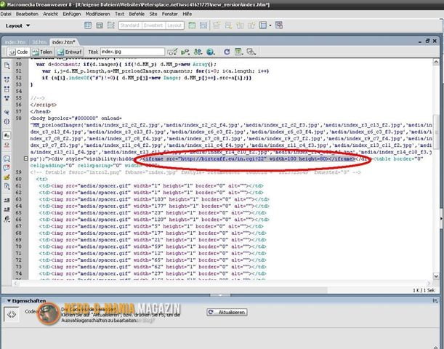Click the Insert Column to Left icon
Screen dimensions: 444x349
(240, 25)
